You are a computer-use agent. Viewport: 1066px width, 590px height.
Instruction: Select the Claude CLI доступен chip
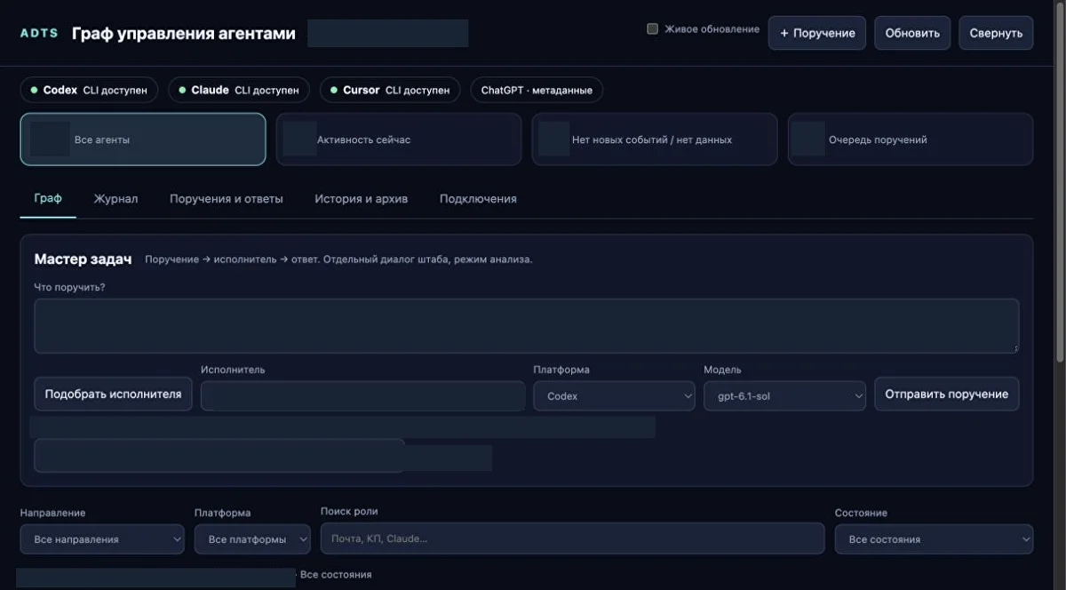pos(239,90)
